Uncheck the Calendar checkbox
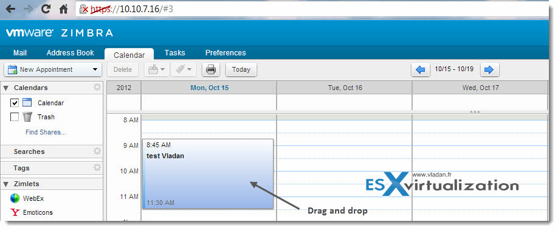 coord(15,103)
